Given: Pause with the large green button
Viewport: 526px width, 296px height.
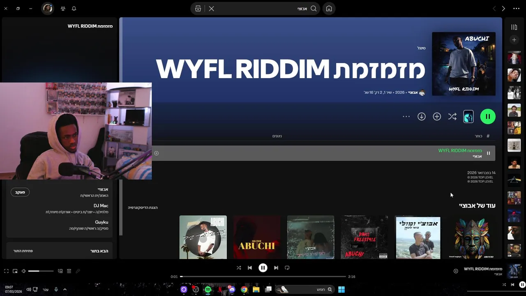Looking at the screenshot, I should [x=488, y=117].
